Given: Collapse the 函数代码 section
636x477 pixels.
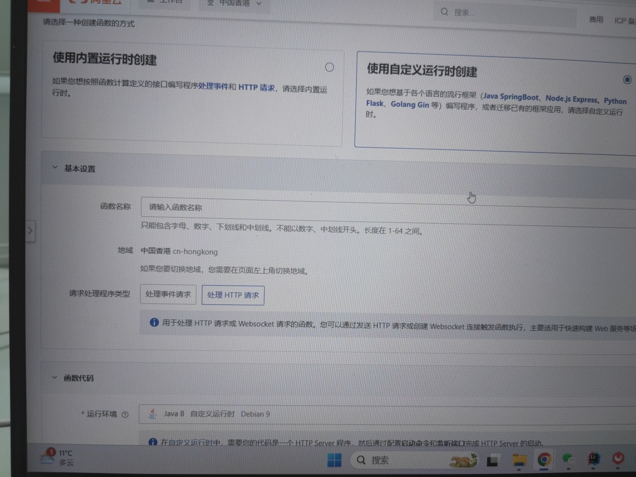Looking at the screenshot, I should 55,378.
